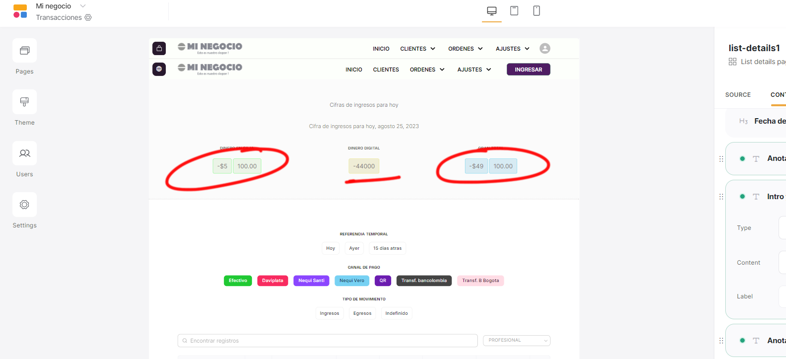Click the INGRESAR button

[529, 70]
